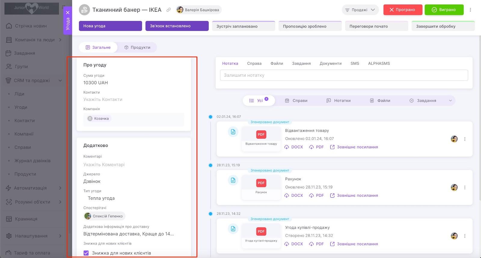
Task: Open the ALPHASMS tab
Action: tap(379, 63)
